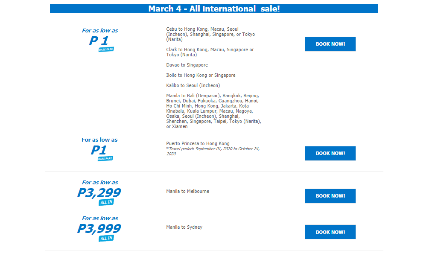Click the travel period note for September 2020
The width and height of the screenshot is (438, 259).
pyautogui.click(x=213, y=151)
